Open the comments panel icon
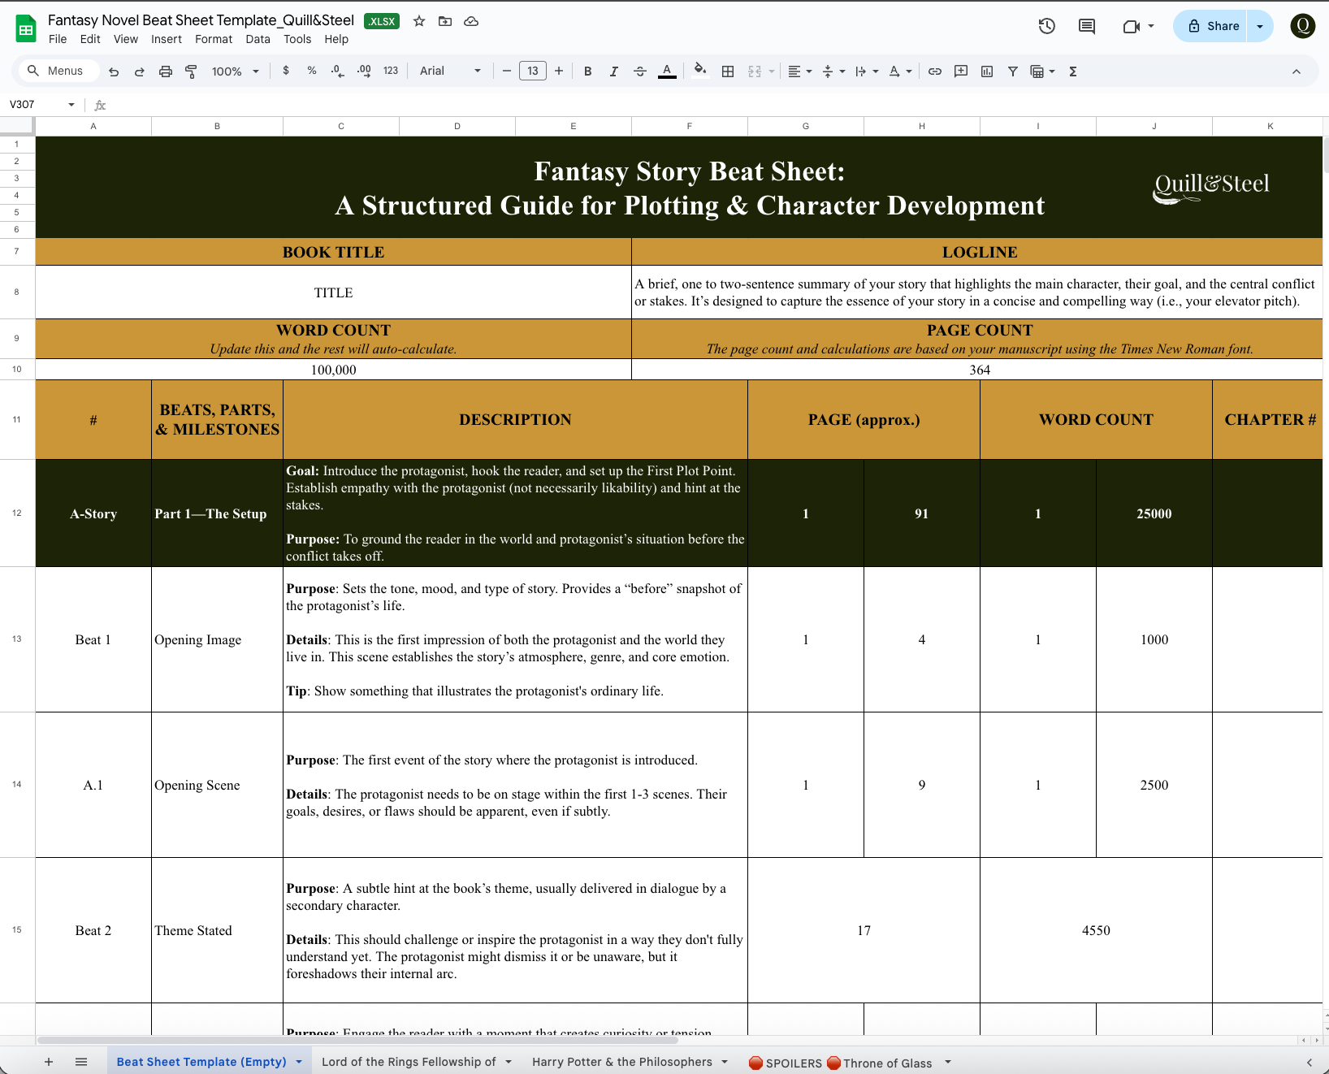Viewport: 1329px width, 1074px height. pos(1086,26)
